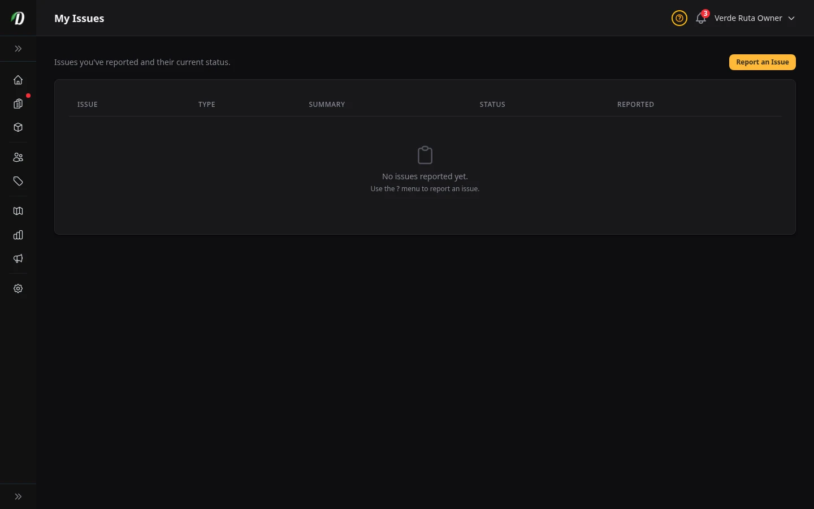Click the D logo in the top-left corner
This screenshot has height=509, width=814.
click(18, 18)
